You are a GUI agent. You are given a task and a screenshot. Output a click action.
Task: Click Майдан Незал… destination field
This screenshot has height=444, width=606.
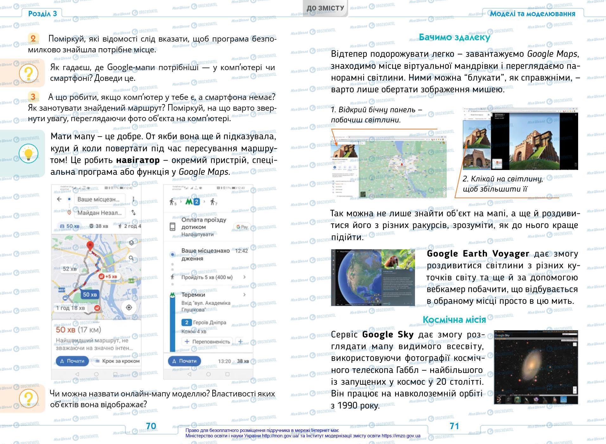[99, 213]
